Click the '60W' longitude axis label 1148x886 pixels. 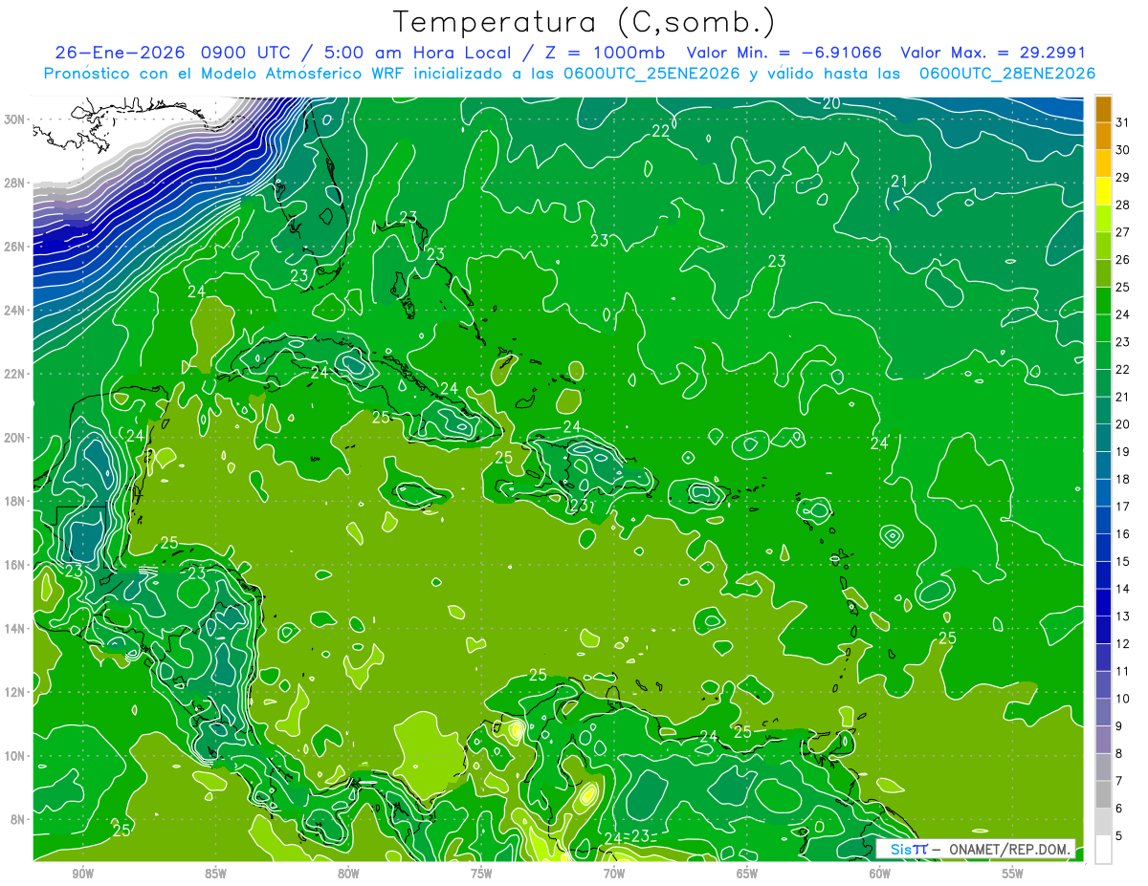[880, 874]
